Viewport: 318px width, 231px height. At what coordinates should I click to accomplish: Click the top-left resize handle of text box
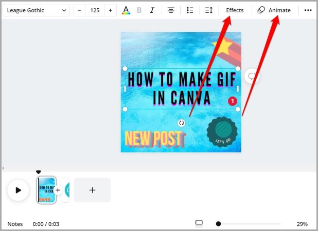[x=125, y=69]
